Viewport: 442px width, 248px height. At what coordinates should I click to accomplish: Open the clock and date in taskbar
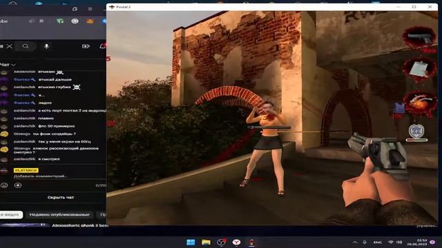tap(417, 242)
